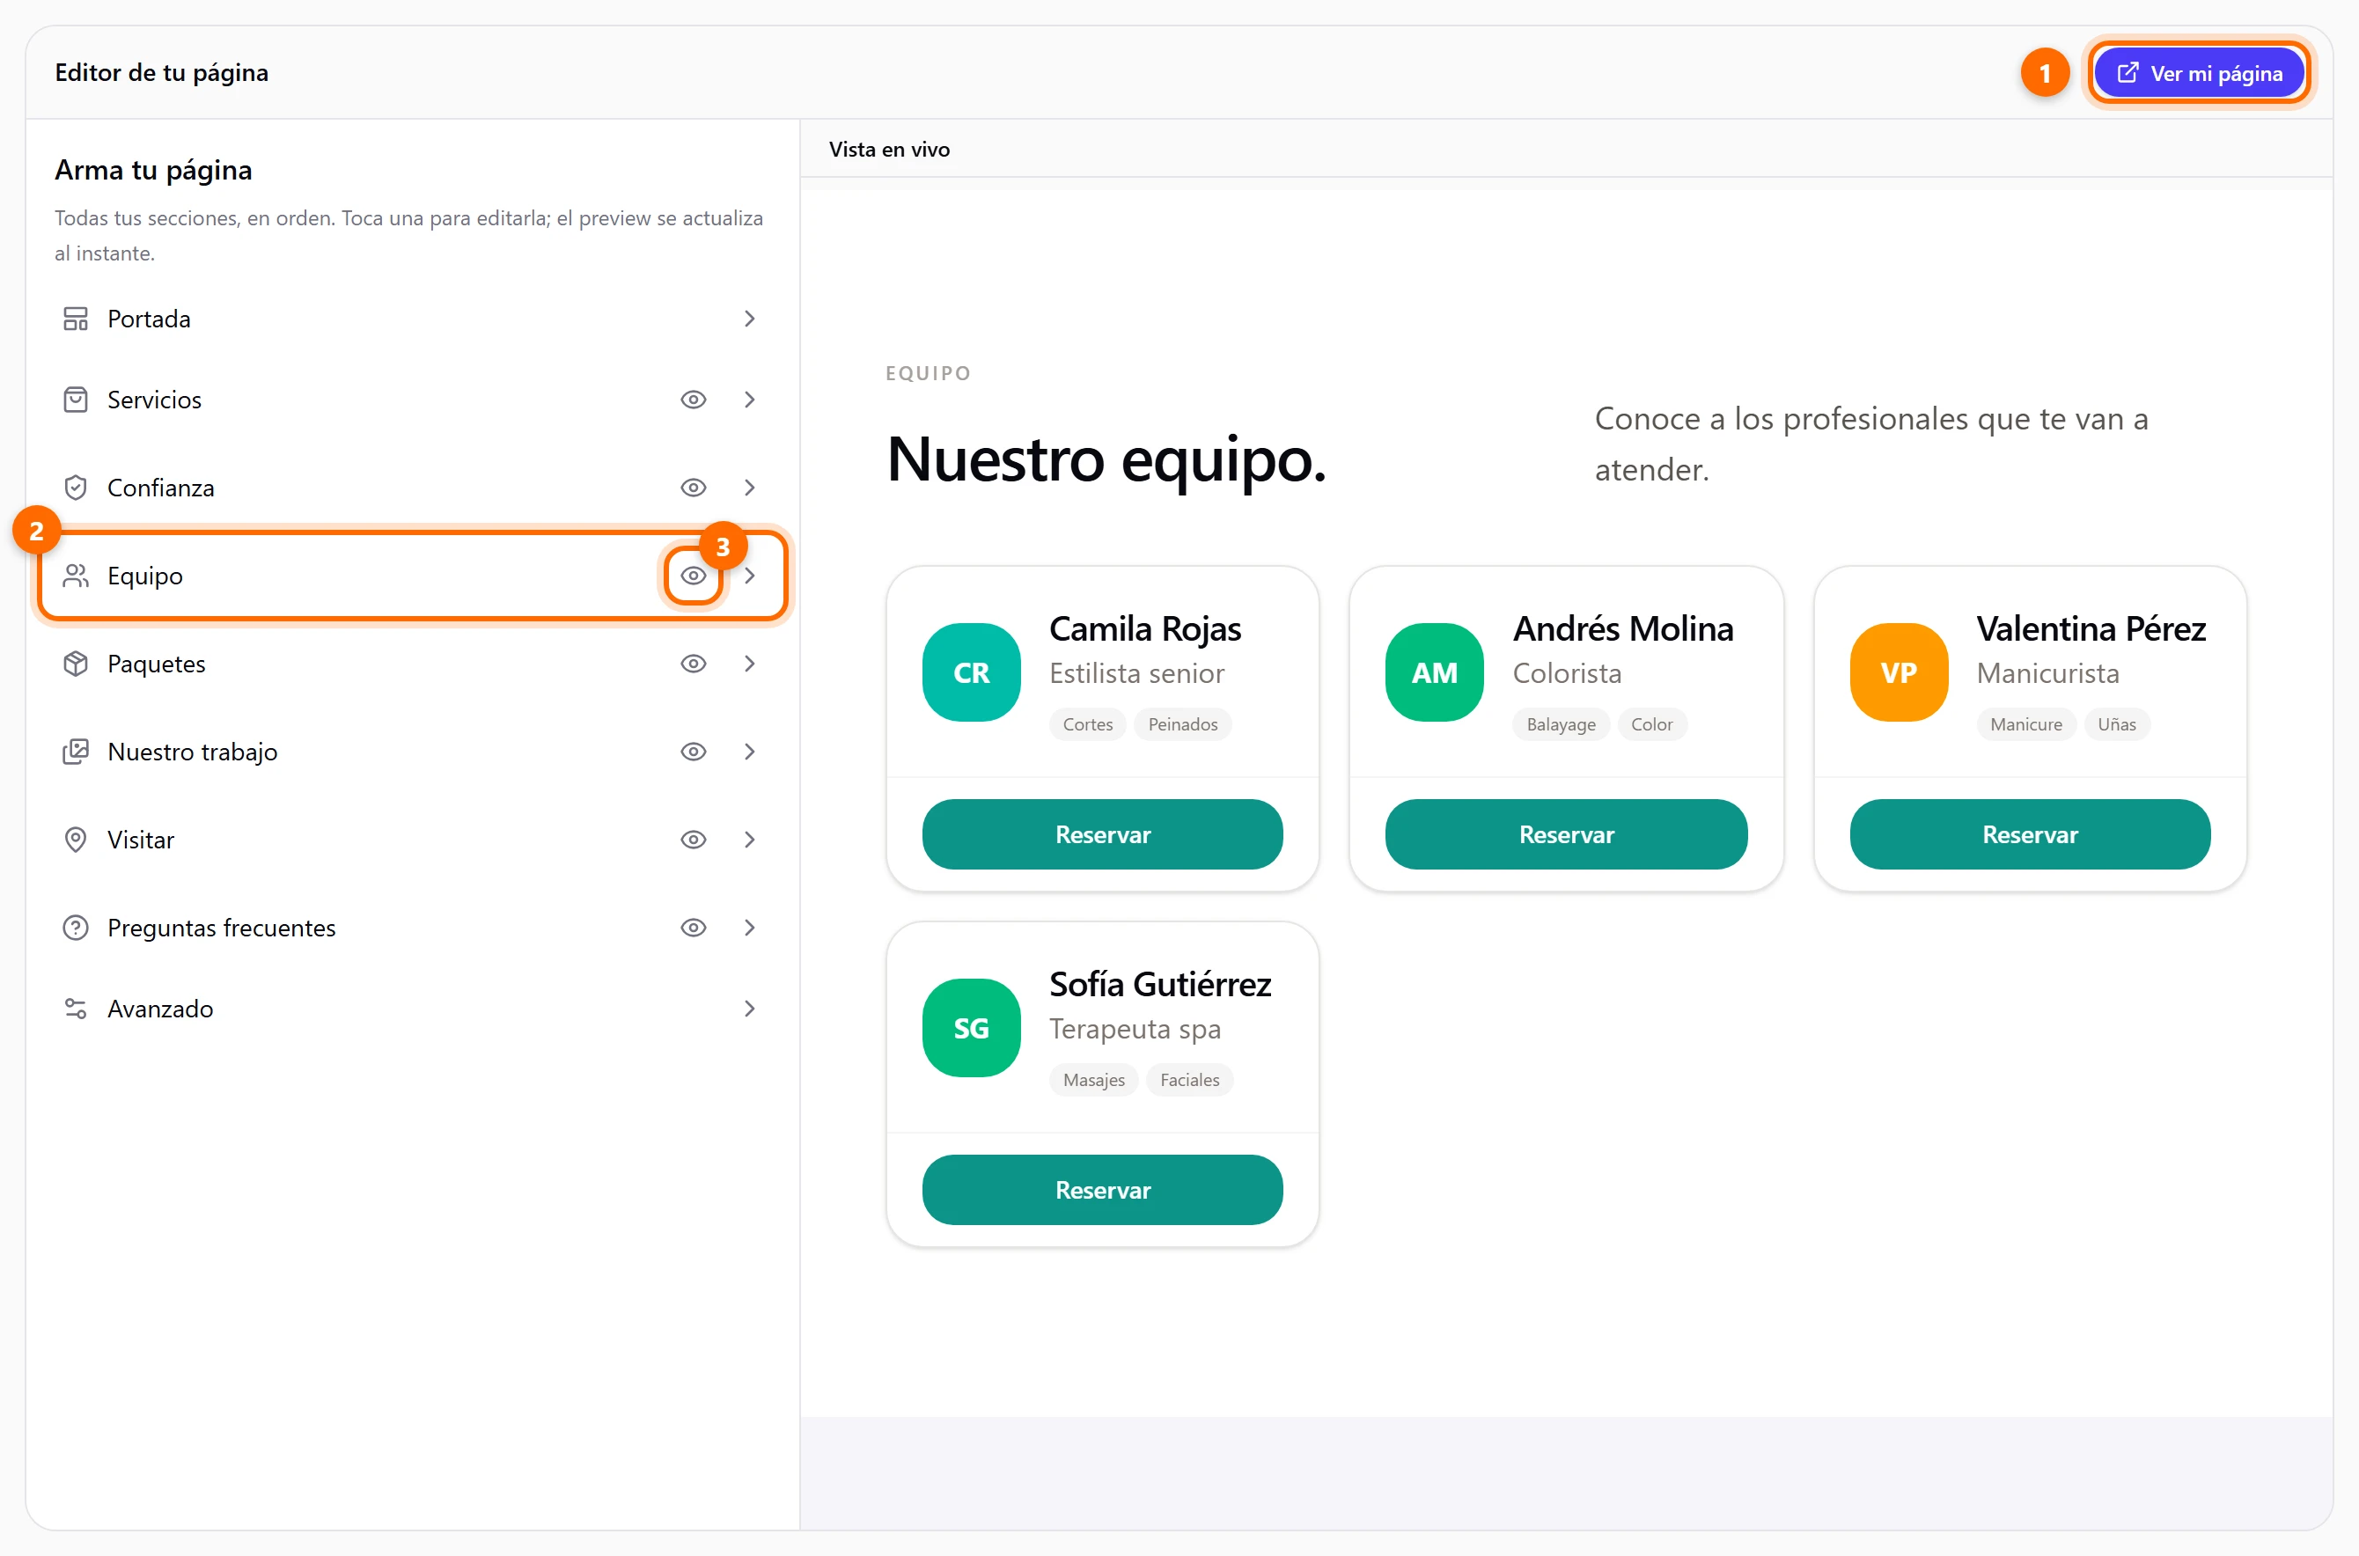
Task: Click the Equipo people icon
Action: click(76, 576)
